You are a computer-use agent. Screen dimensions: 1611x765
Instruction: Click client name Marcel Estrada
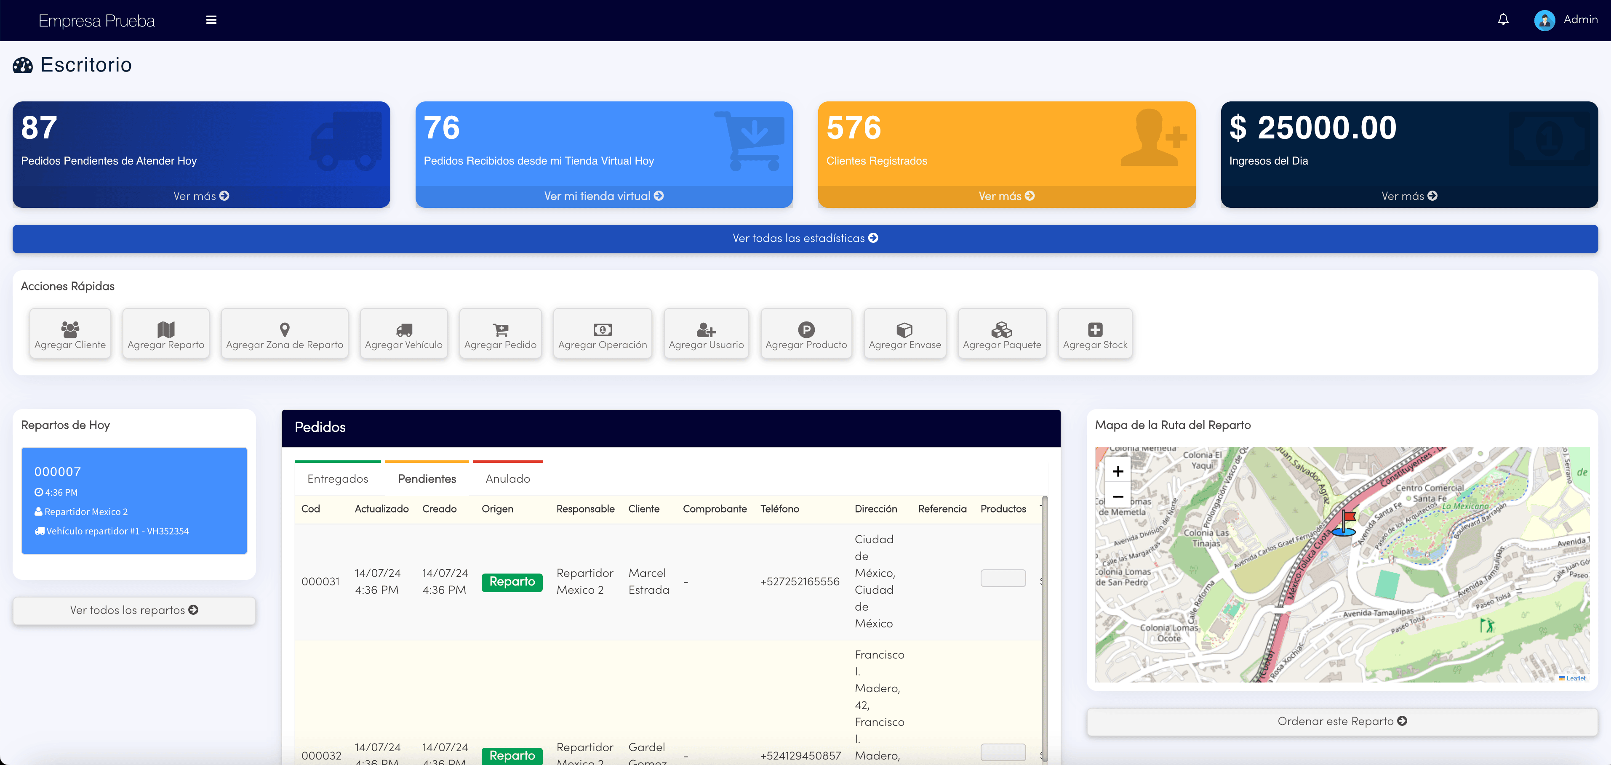(x=648, y=582)
